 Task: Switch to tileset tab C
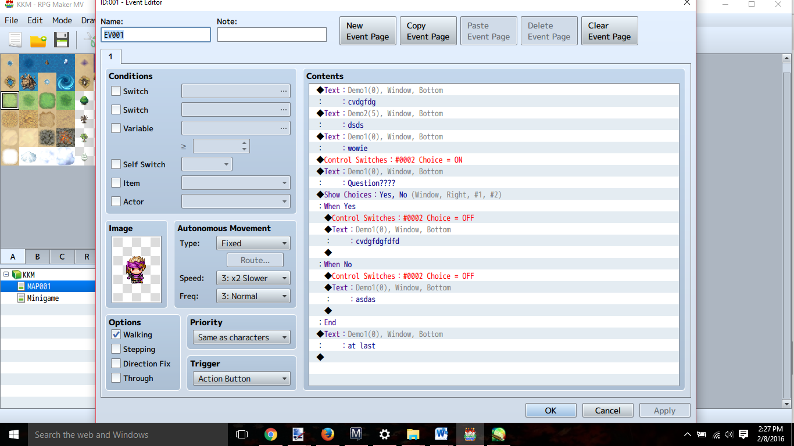coord(62,257)
